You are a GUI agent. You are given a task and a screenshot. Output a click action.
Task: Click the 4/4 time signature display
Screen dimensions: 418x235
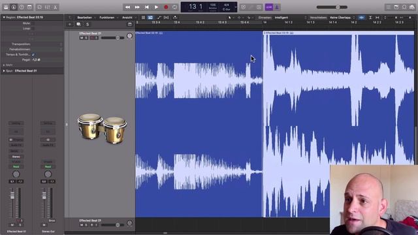pos(227,5)
